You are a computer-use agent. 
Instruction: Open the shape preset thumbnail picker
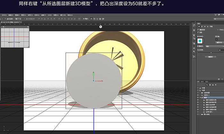click(200, 41)
